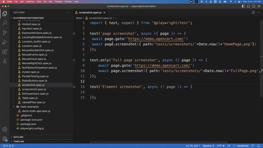Click the feedback icon in status bar
263x148 pixels.
coord(253,146)
